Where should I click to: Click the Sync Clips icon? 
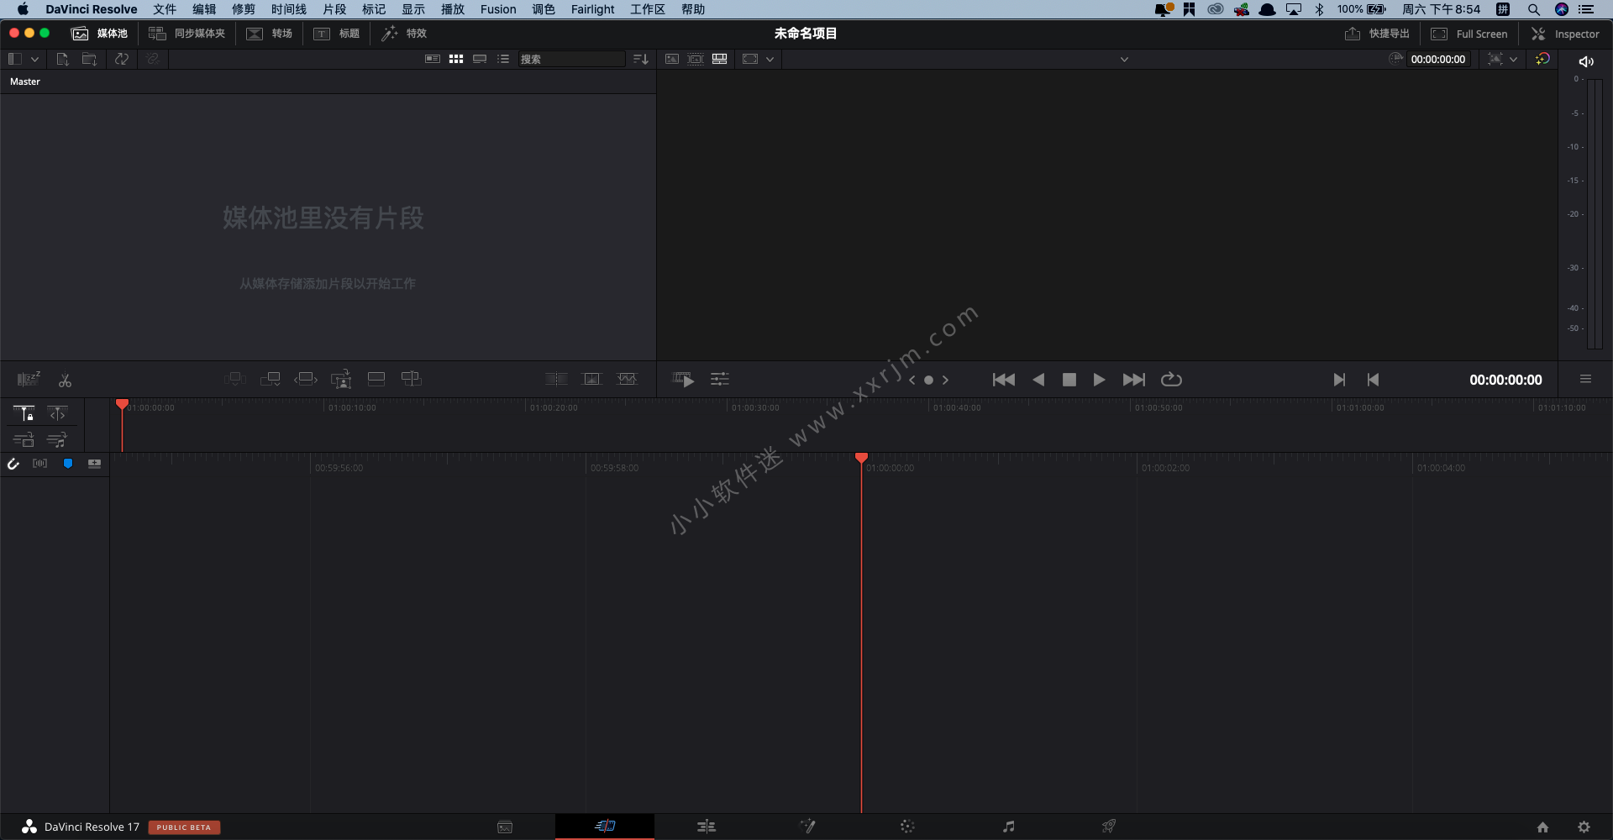click(x=122, y=59)
